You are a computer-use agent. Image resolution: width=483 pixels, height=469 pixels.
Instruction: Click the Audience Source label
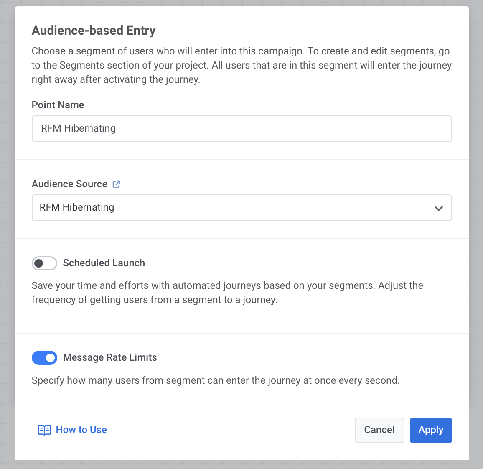(x=69, y=184)
